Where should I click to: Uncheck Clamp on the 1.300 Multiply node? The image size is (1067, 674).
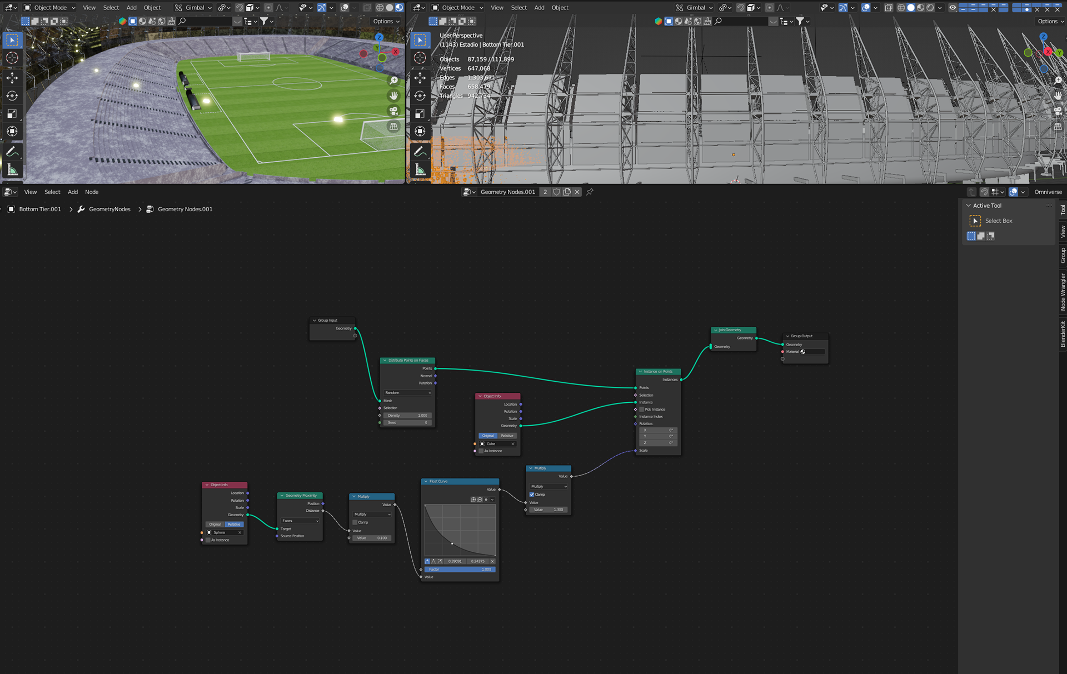[x=532, y=495]
